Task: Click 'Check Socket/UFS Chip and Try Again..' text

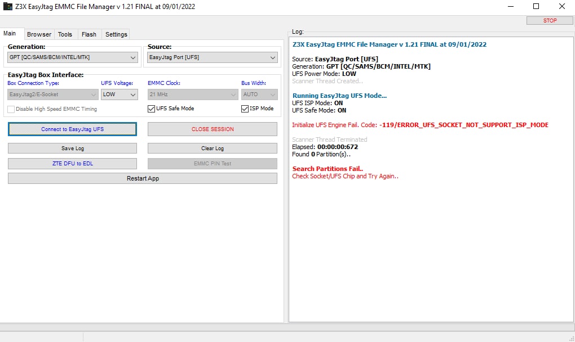Action: pos(345,176)
